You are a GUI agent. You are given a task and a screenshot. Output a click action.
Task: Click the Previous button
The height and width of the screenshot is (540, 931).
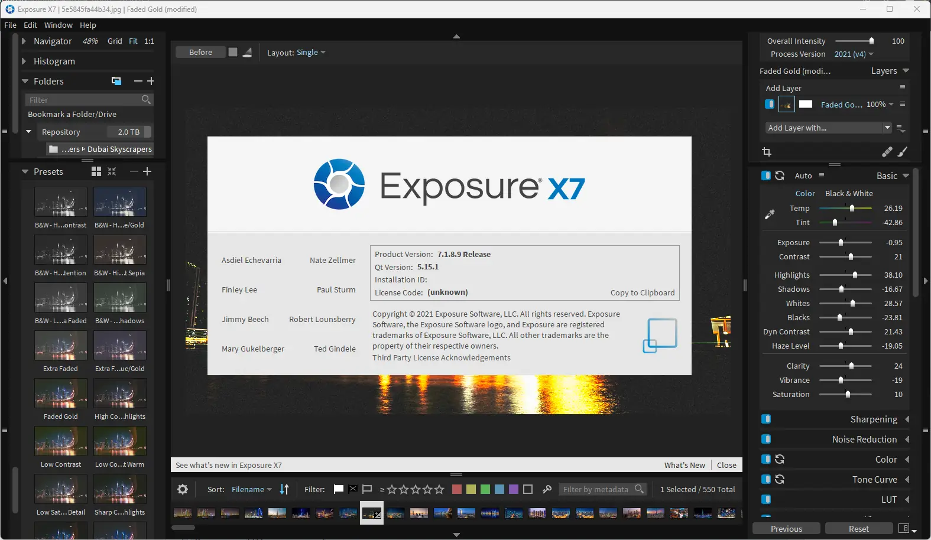786,529
